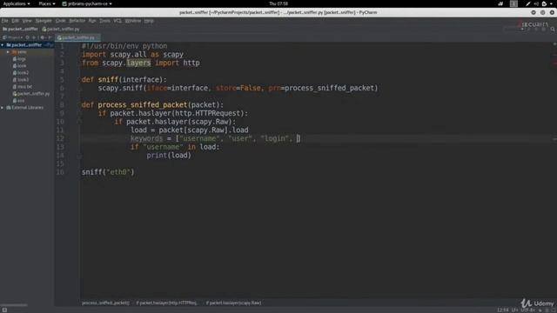Open the Tools menu
Screen dimensions: 557x313
pyautogui.click(x=104, y=21)
